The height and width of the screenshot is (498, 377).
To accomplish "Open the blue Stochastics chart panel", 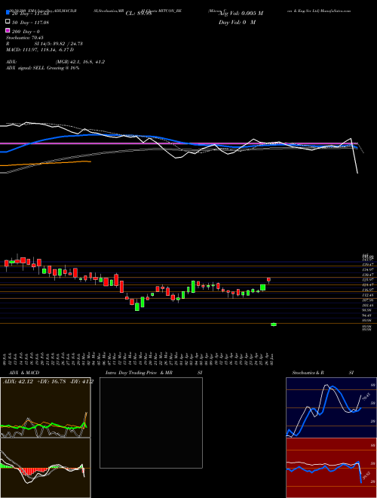I will [x=331, y=407].
